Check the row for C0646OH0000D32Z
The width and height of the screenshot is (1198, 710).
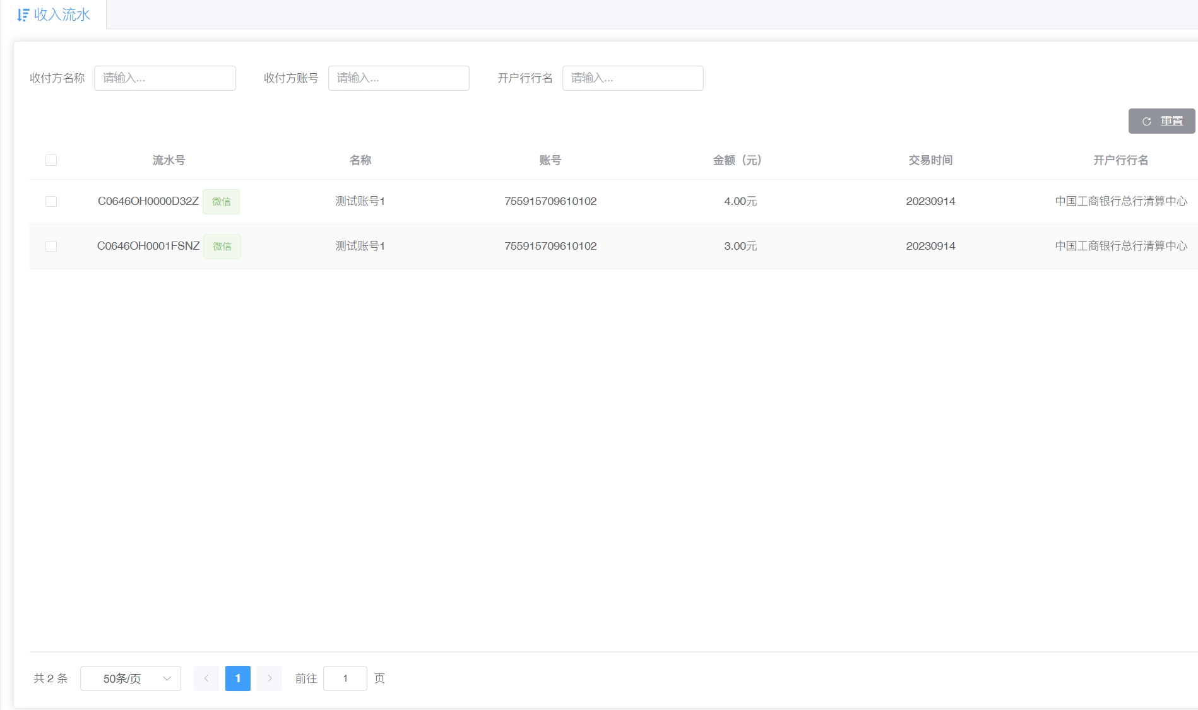point(51,201)
